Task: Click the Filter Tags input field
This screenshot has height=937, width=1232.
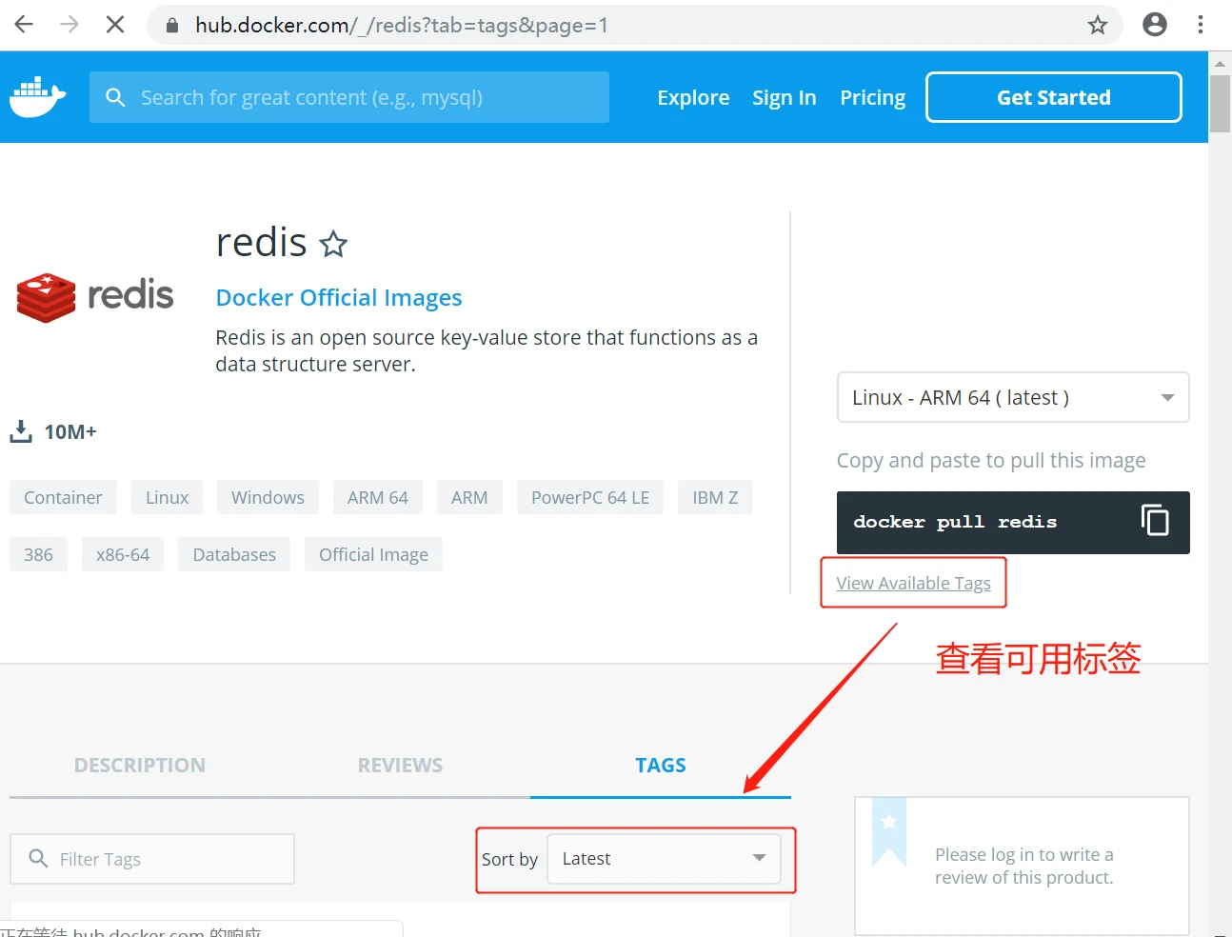Action: [162, 859]
